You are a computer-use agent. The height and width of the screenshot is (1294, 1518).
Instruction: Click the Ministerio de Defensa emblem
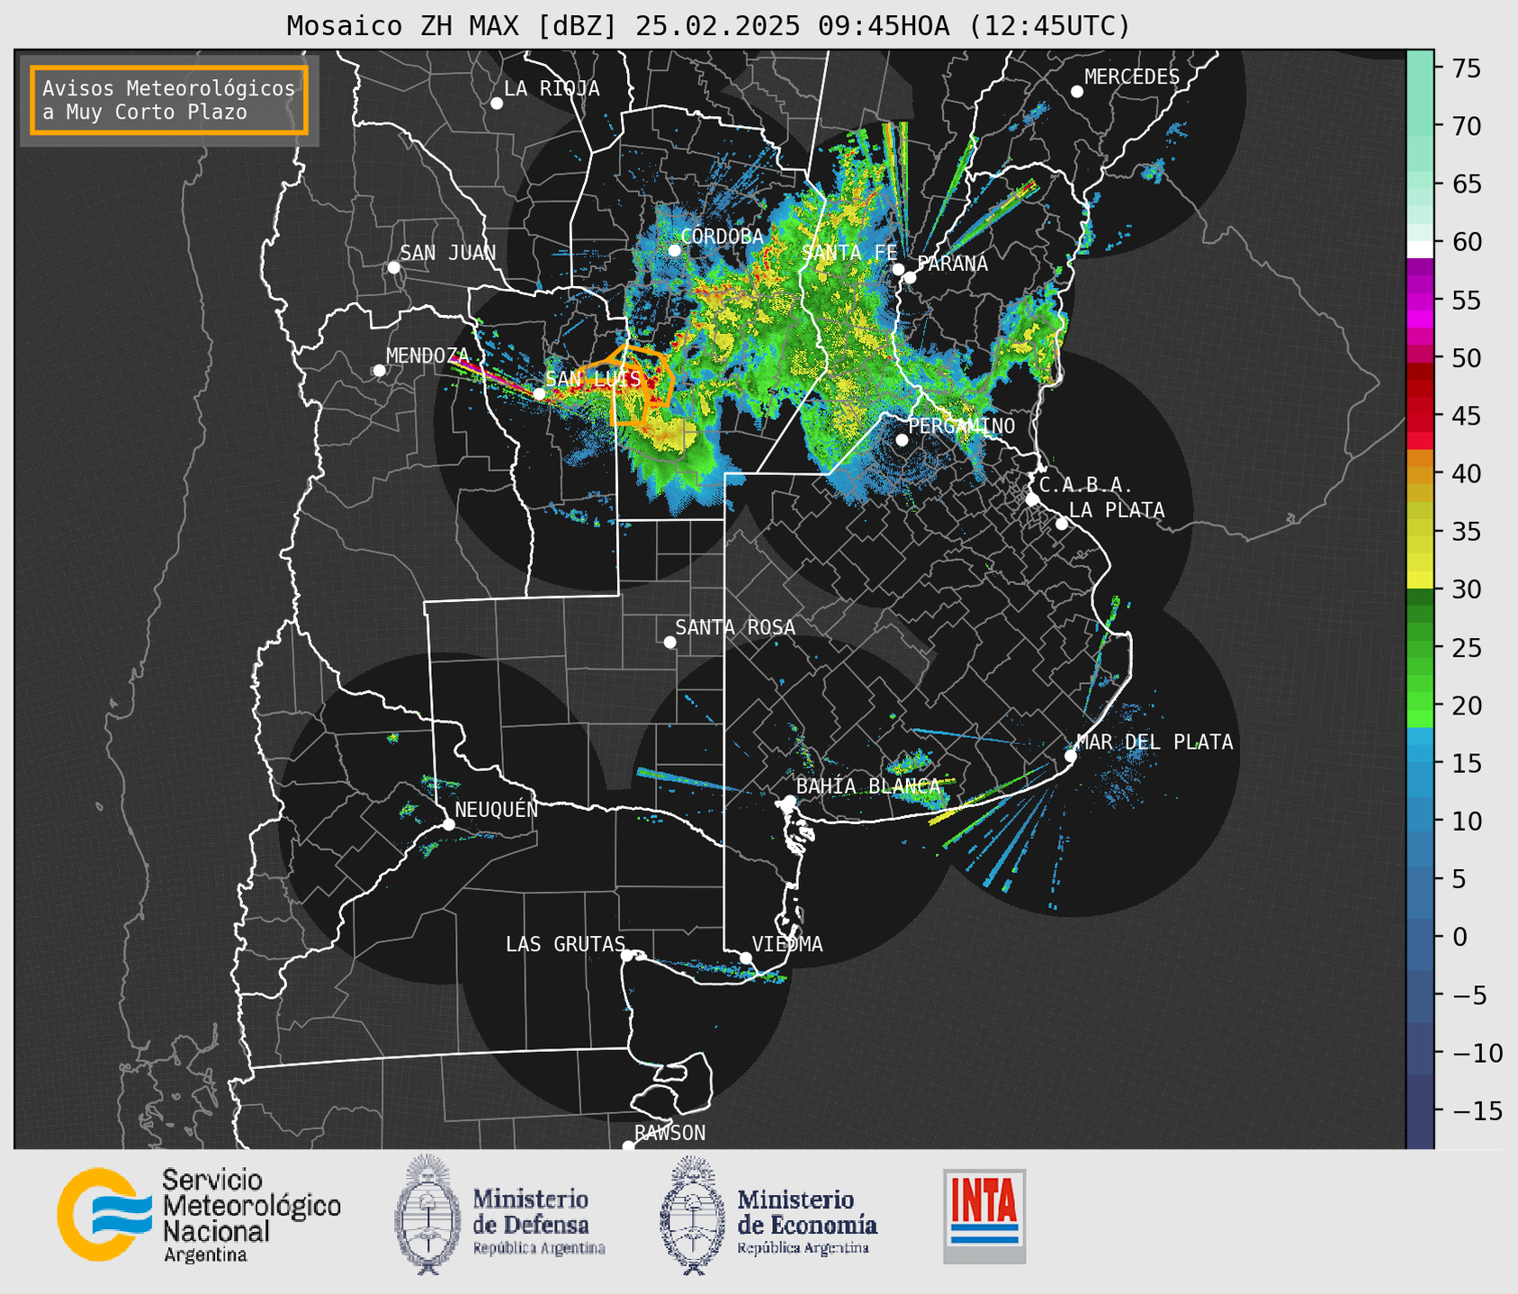click(x=427, y=1215)
